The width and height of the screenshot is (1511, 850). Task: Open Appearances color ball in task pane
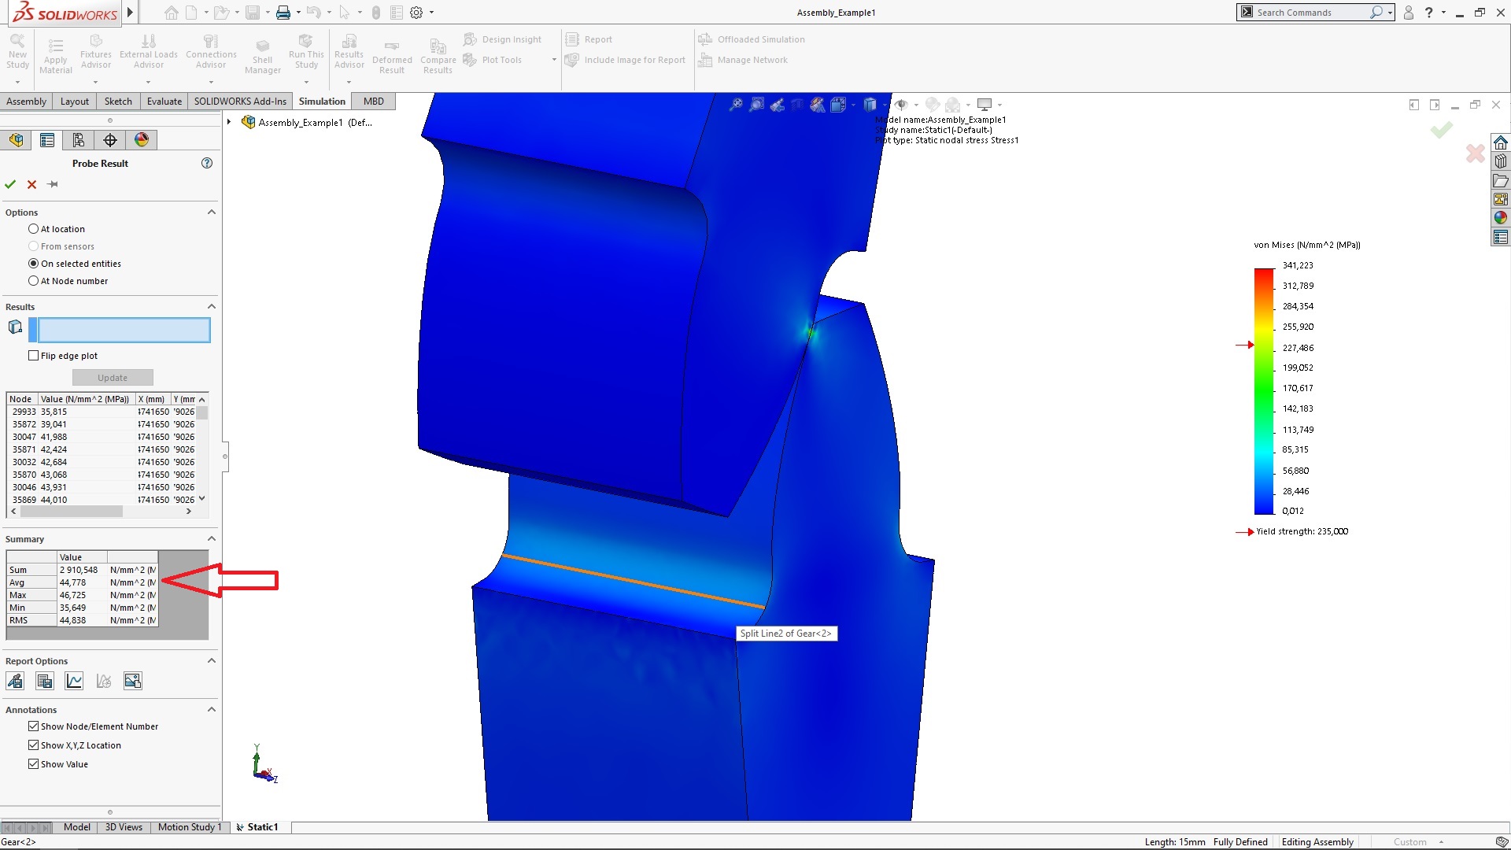[x=1501, y=218]
